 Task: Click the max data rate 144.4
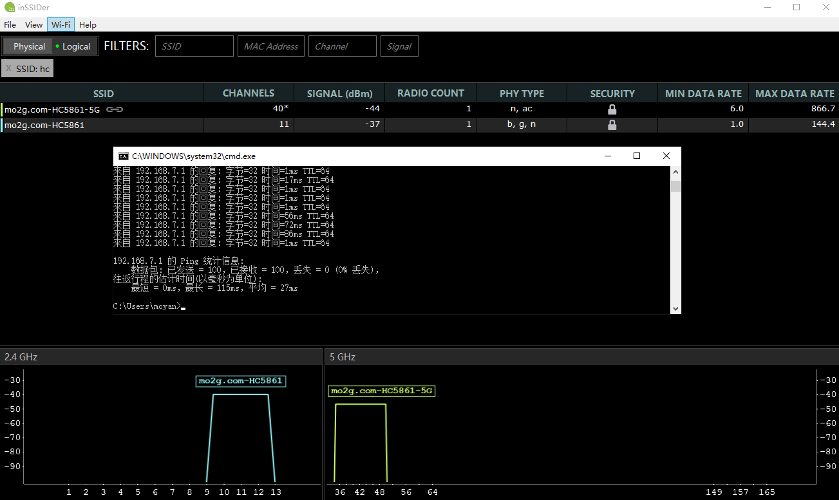823,124
